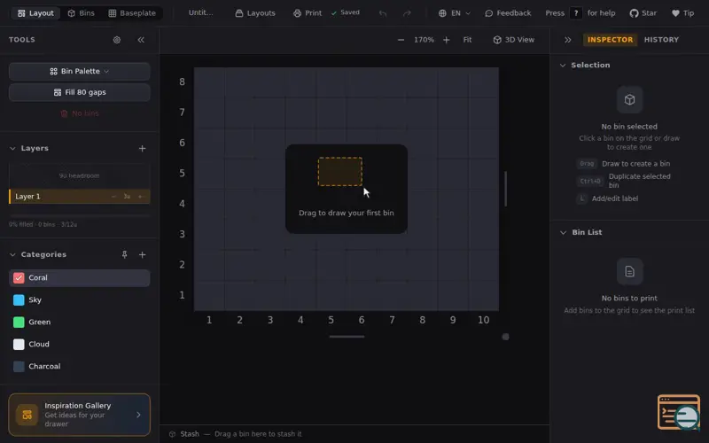Image resolution: width=709 pixels, height=443 pixels.
Task: Open the floating terminal widget icon
Action: point(679,412)
